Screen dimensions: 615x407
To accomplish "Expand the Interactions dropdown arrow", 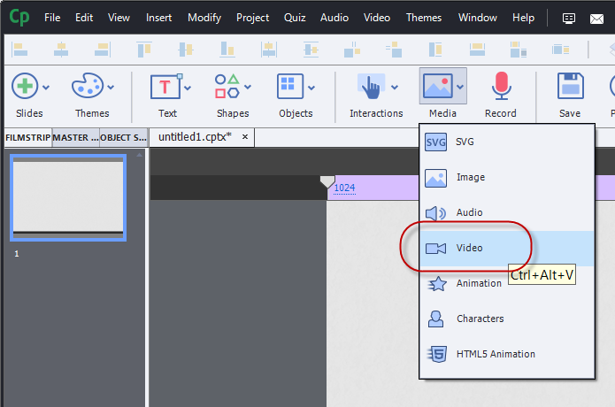I will click(x=394, y=88).
